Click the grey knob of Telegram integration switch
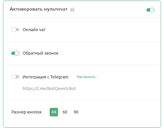 click(14, 77)
